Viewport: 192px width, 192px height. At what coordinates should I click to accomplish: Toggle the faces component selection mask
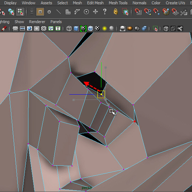(68, 12)
